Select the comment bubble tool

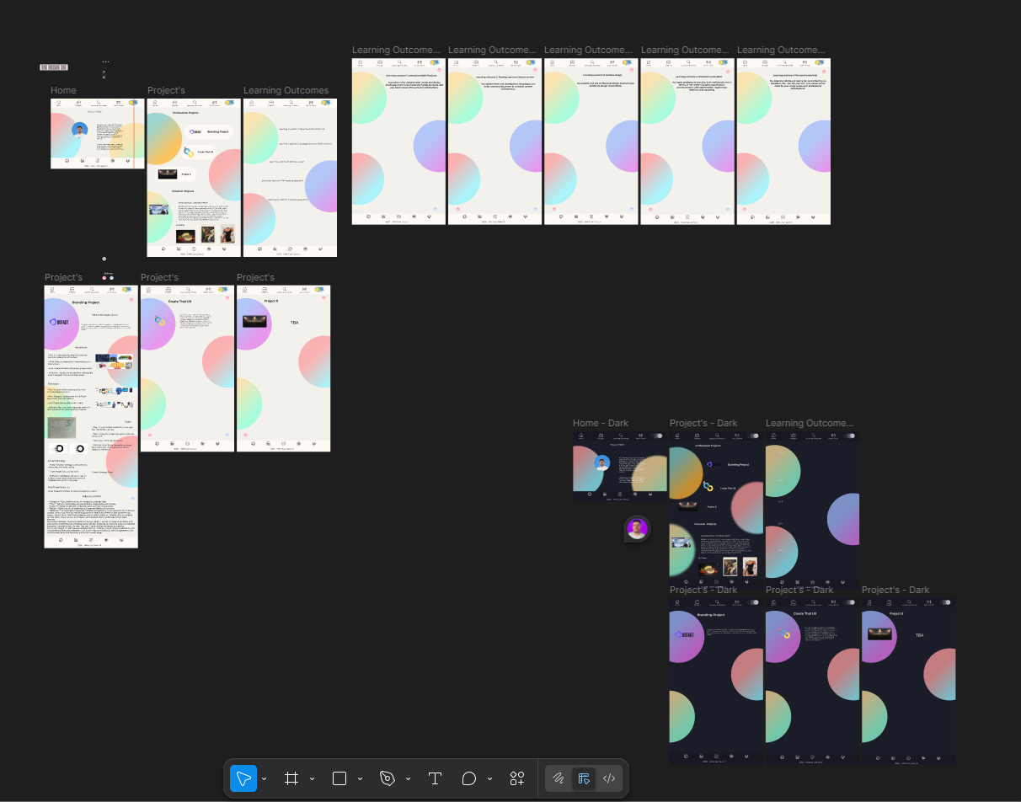[x=468, y=778]
